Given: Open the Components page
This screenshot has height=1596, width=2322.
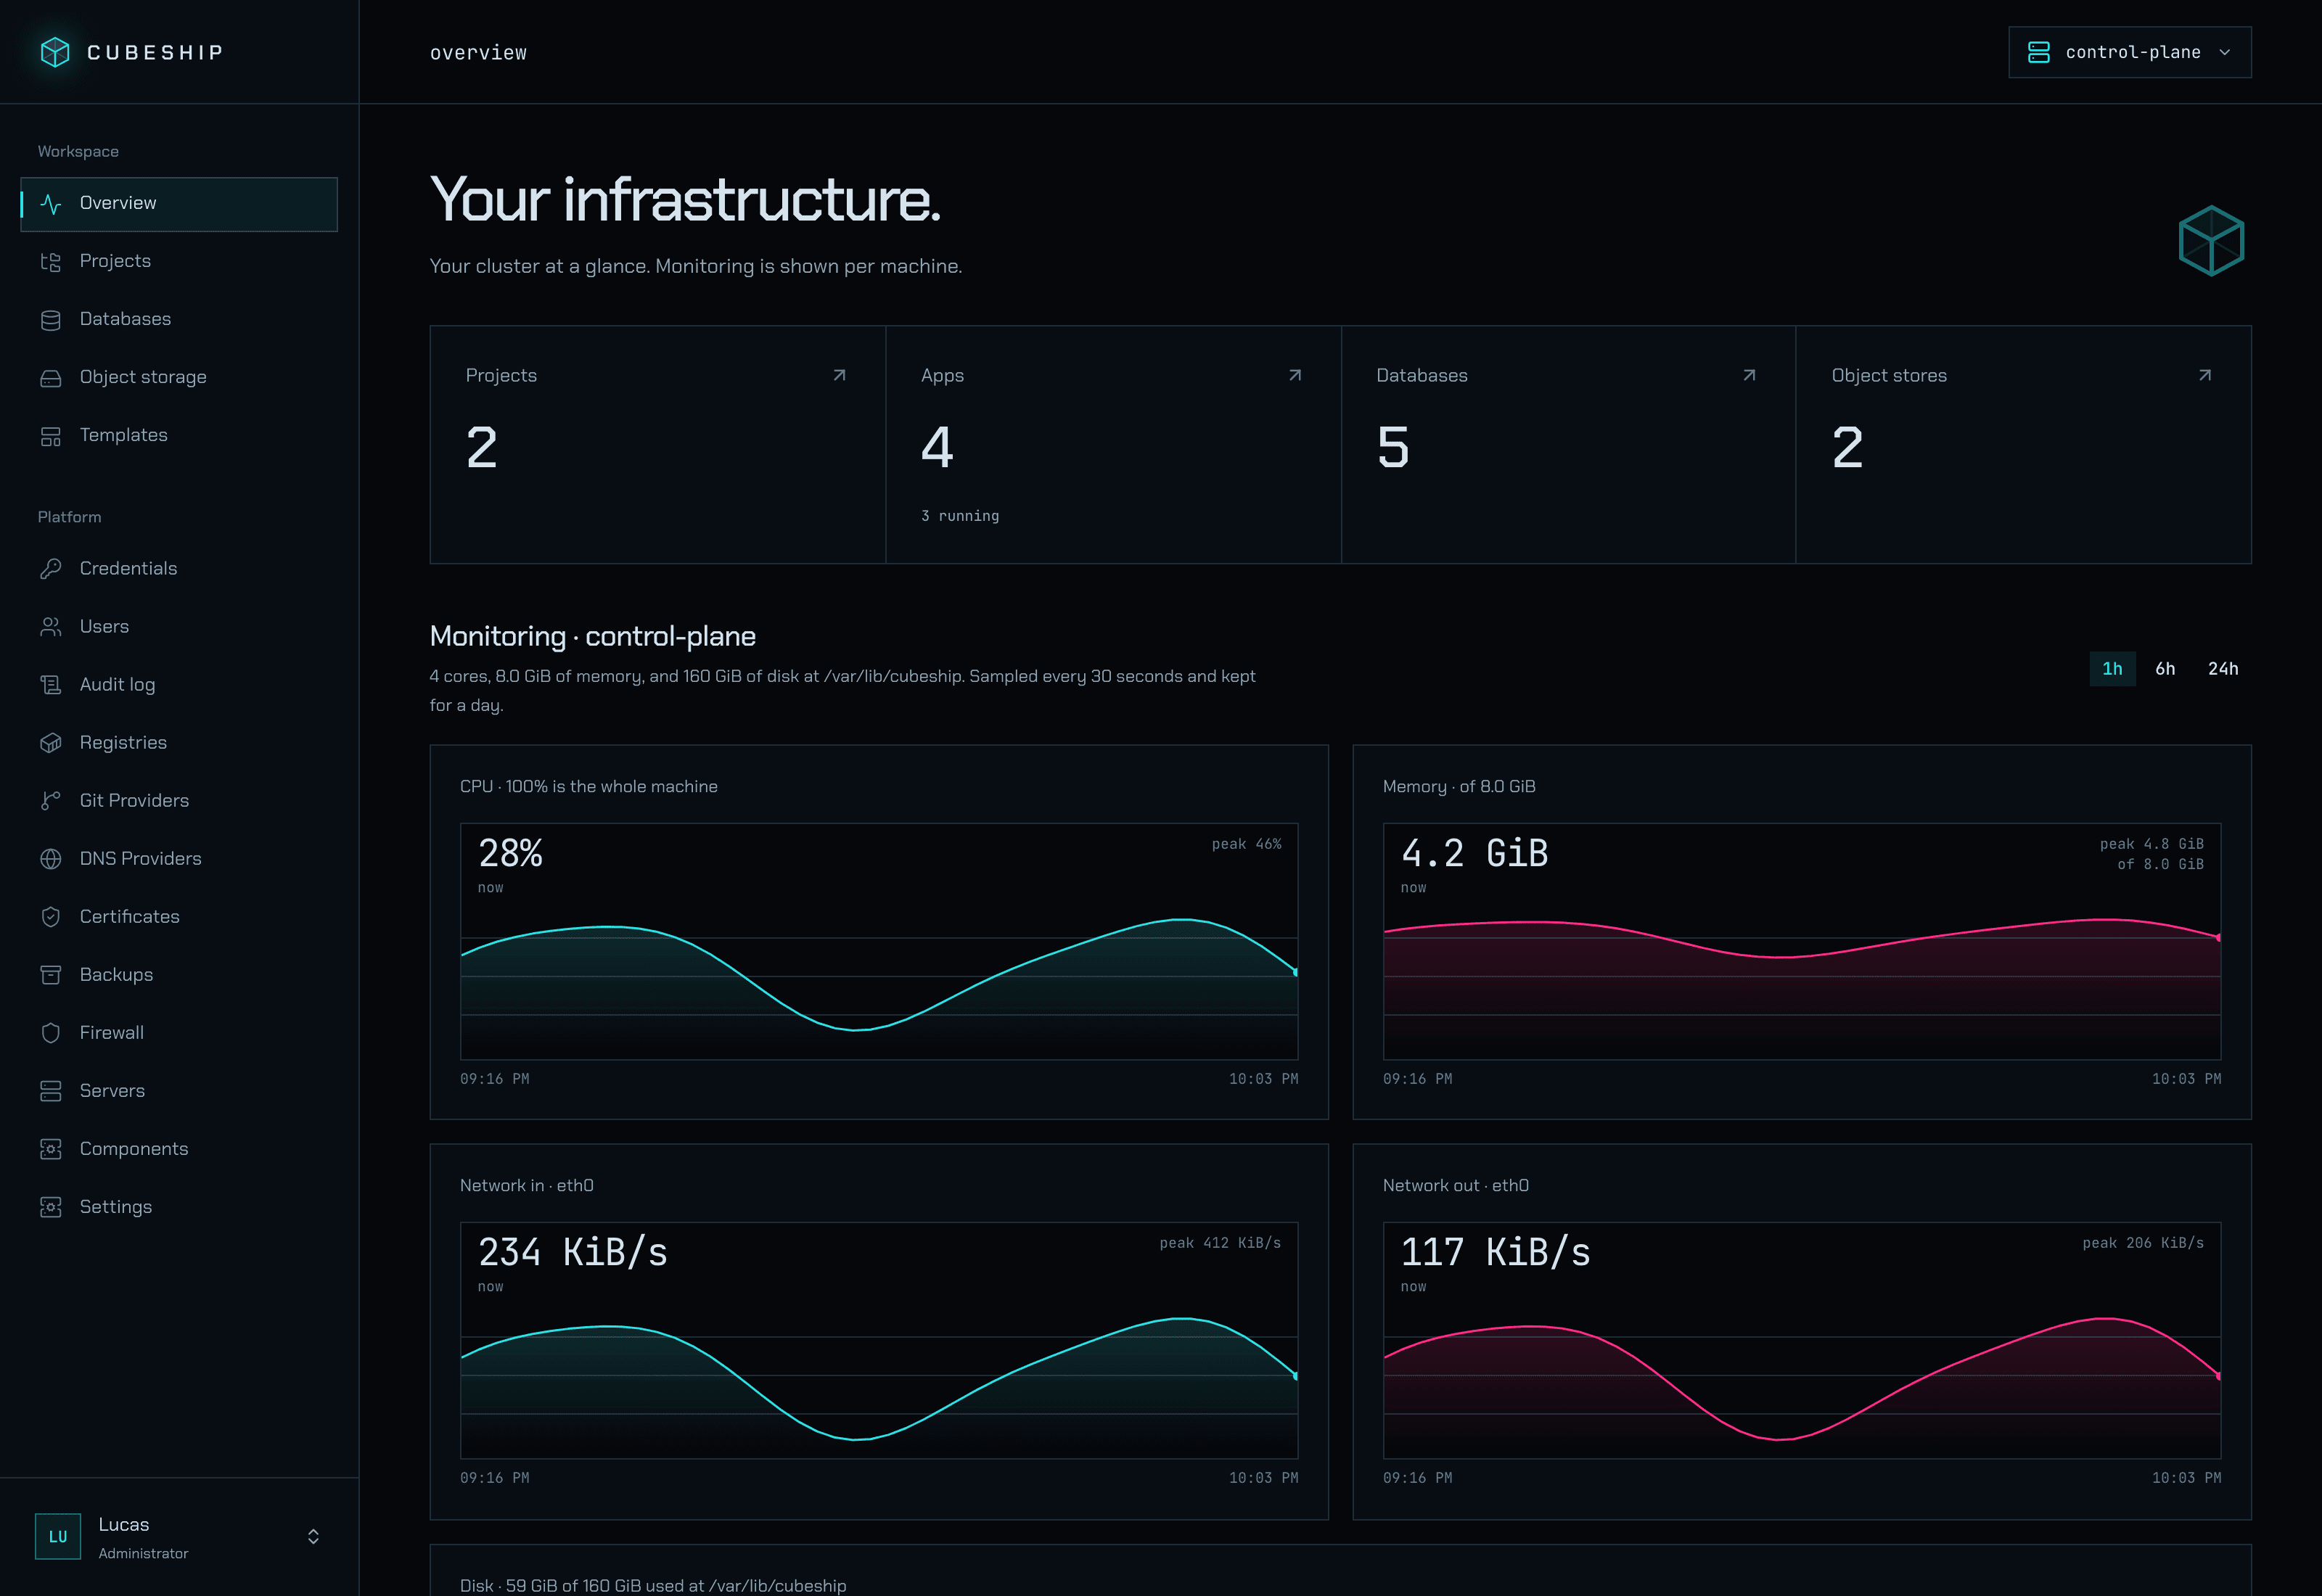Looking at the screenshot, I should (x=179, y=1149).
